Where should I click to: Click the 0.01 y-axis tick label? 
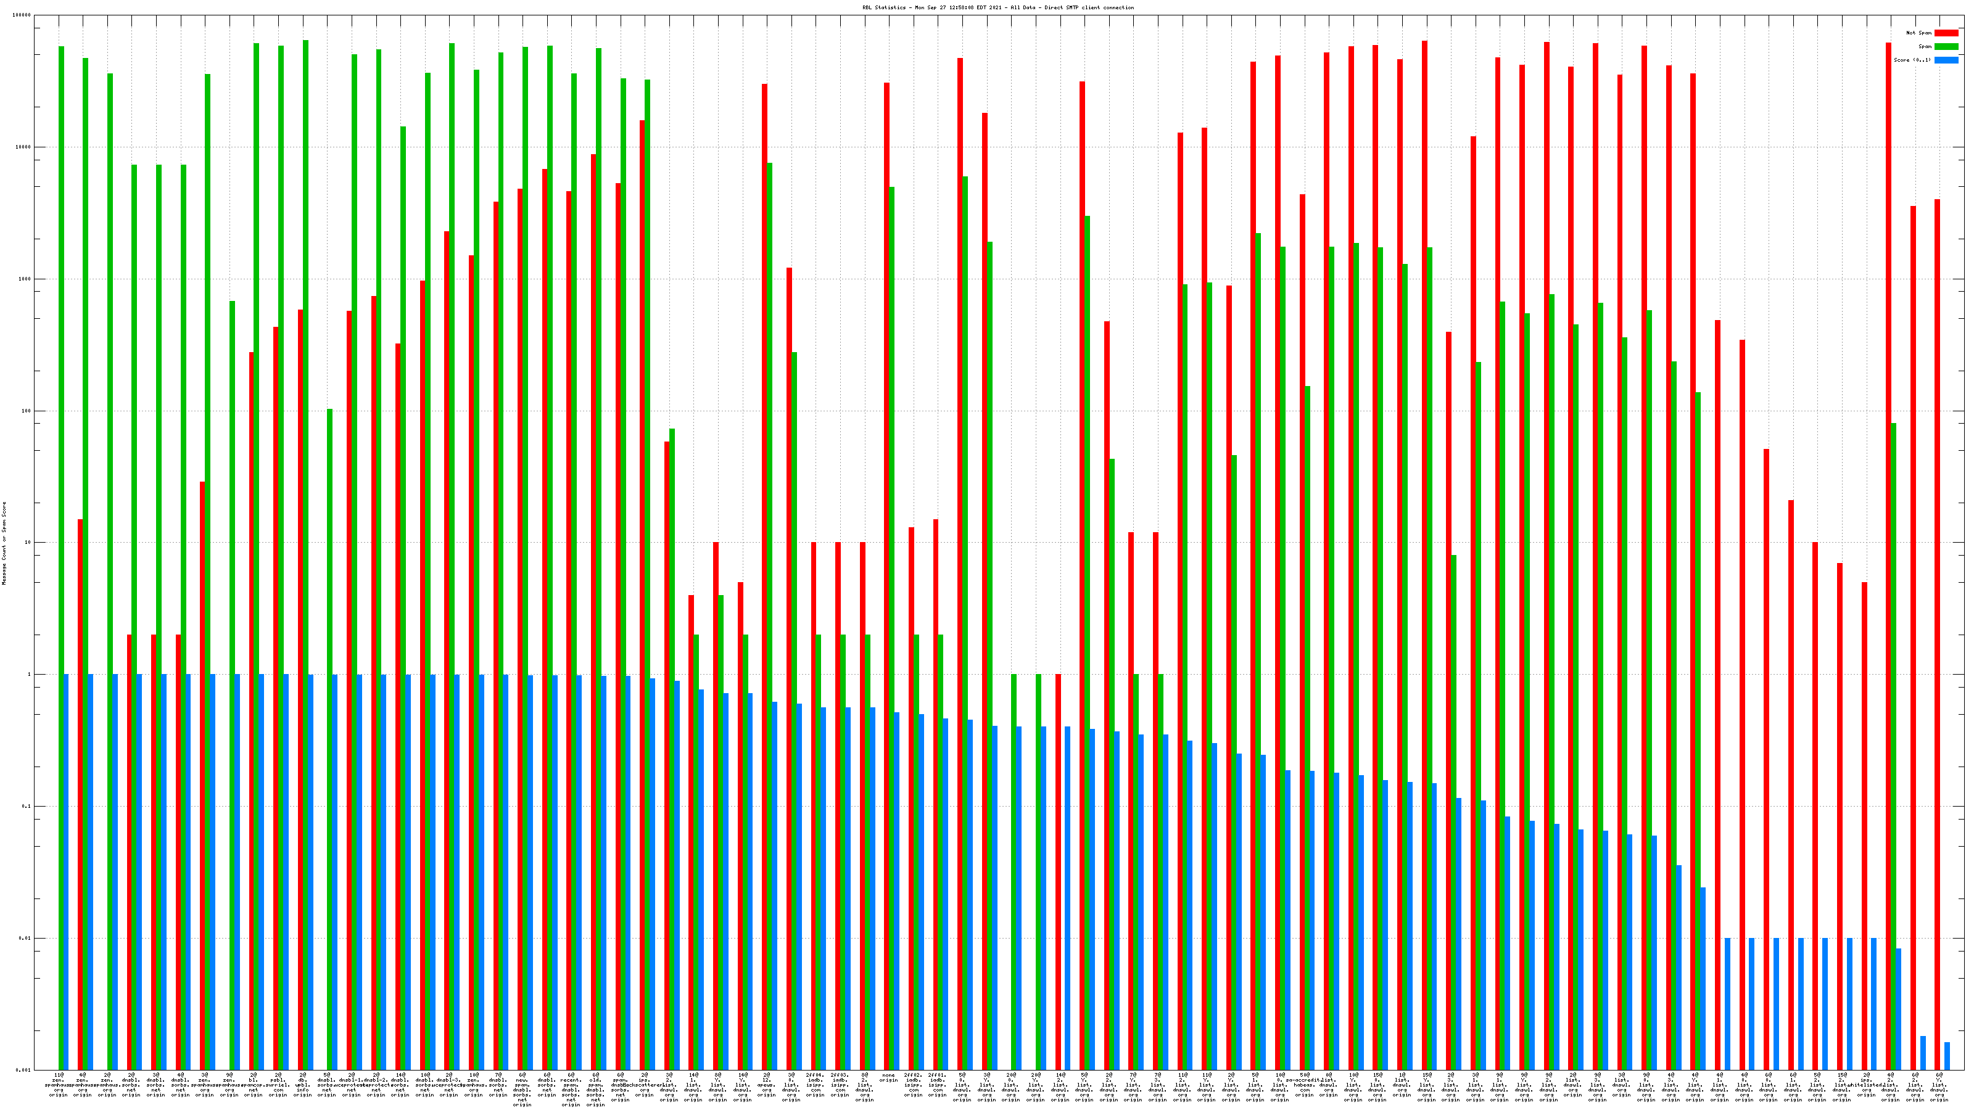click(25, 939)
